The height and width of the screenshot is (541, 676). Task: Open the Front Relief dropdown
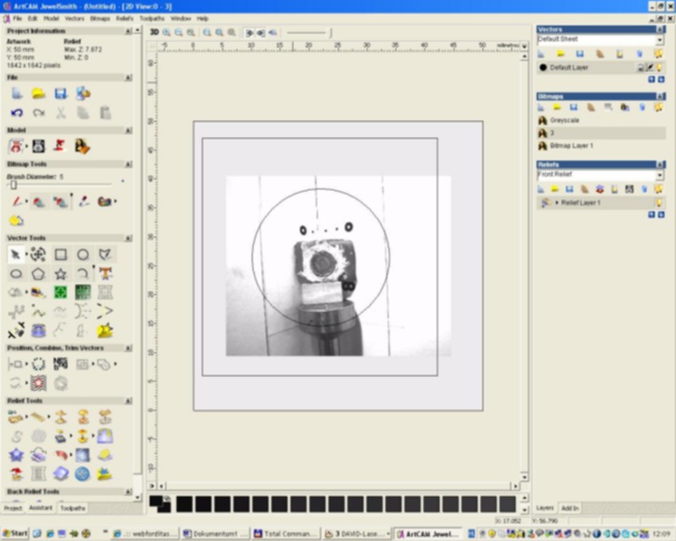tap(660, 175)
